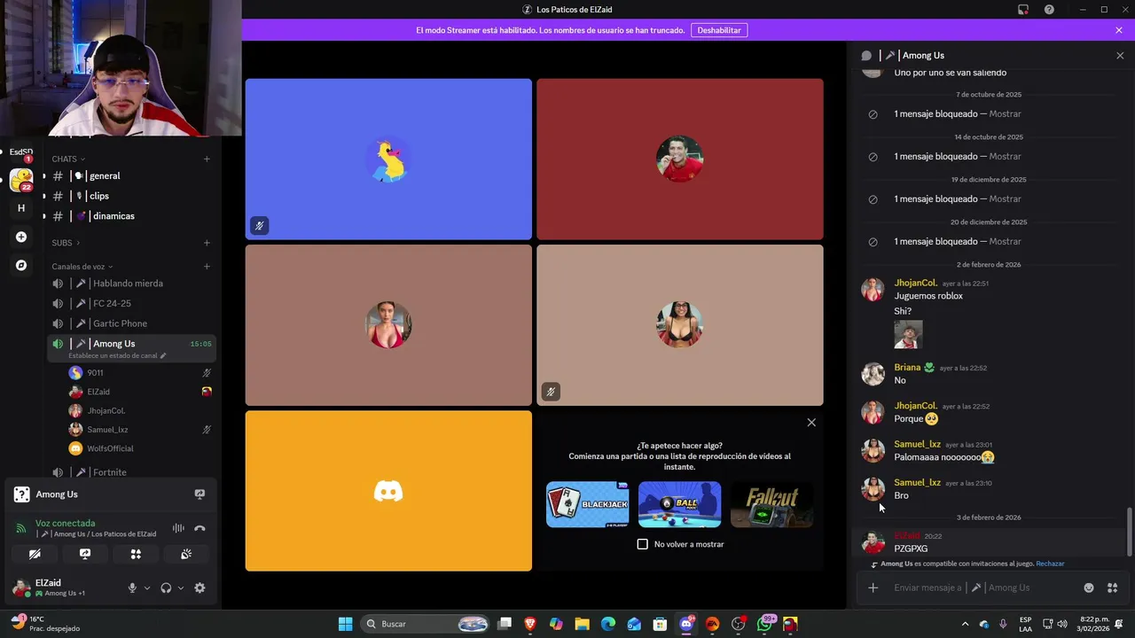This screenshot has width=1135, height=638.
Task: Open the Soundboard button
Action: (x=186, y=554)
